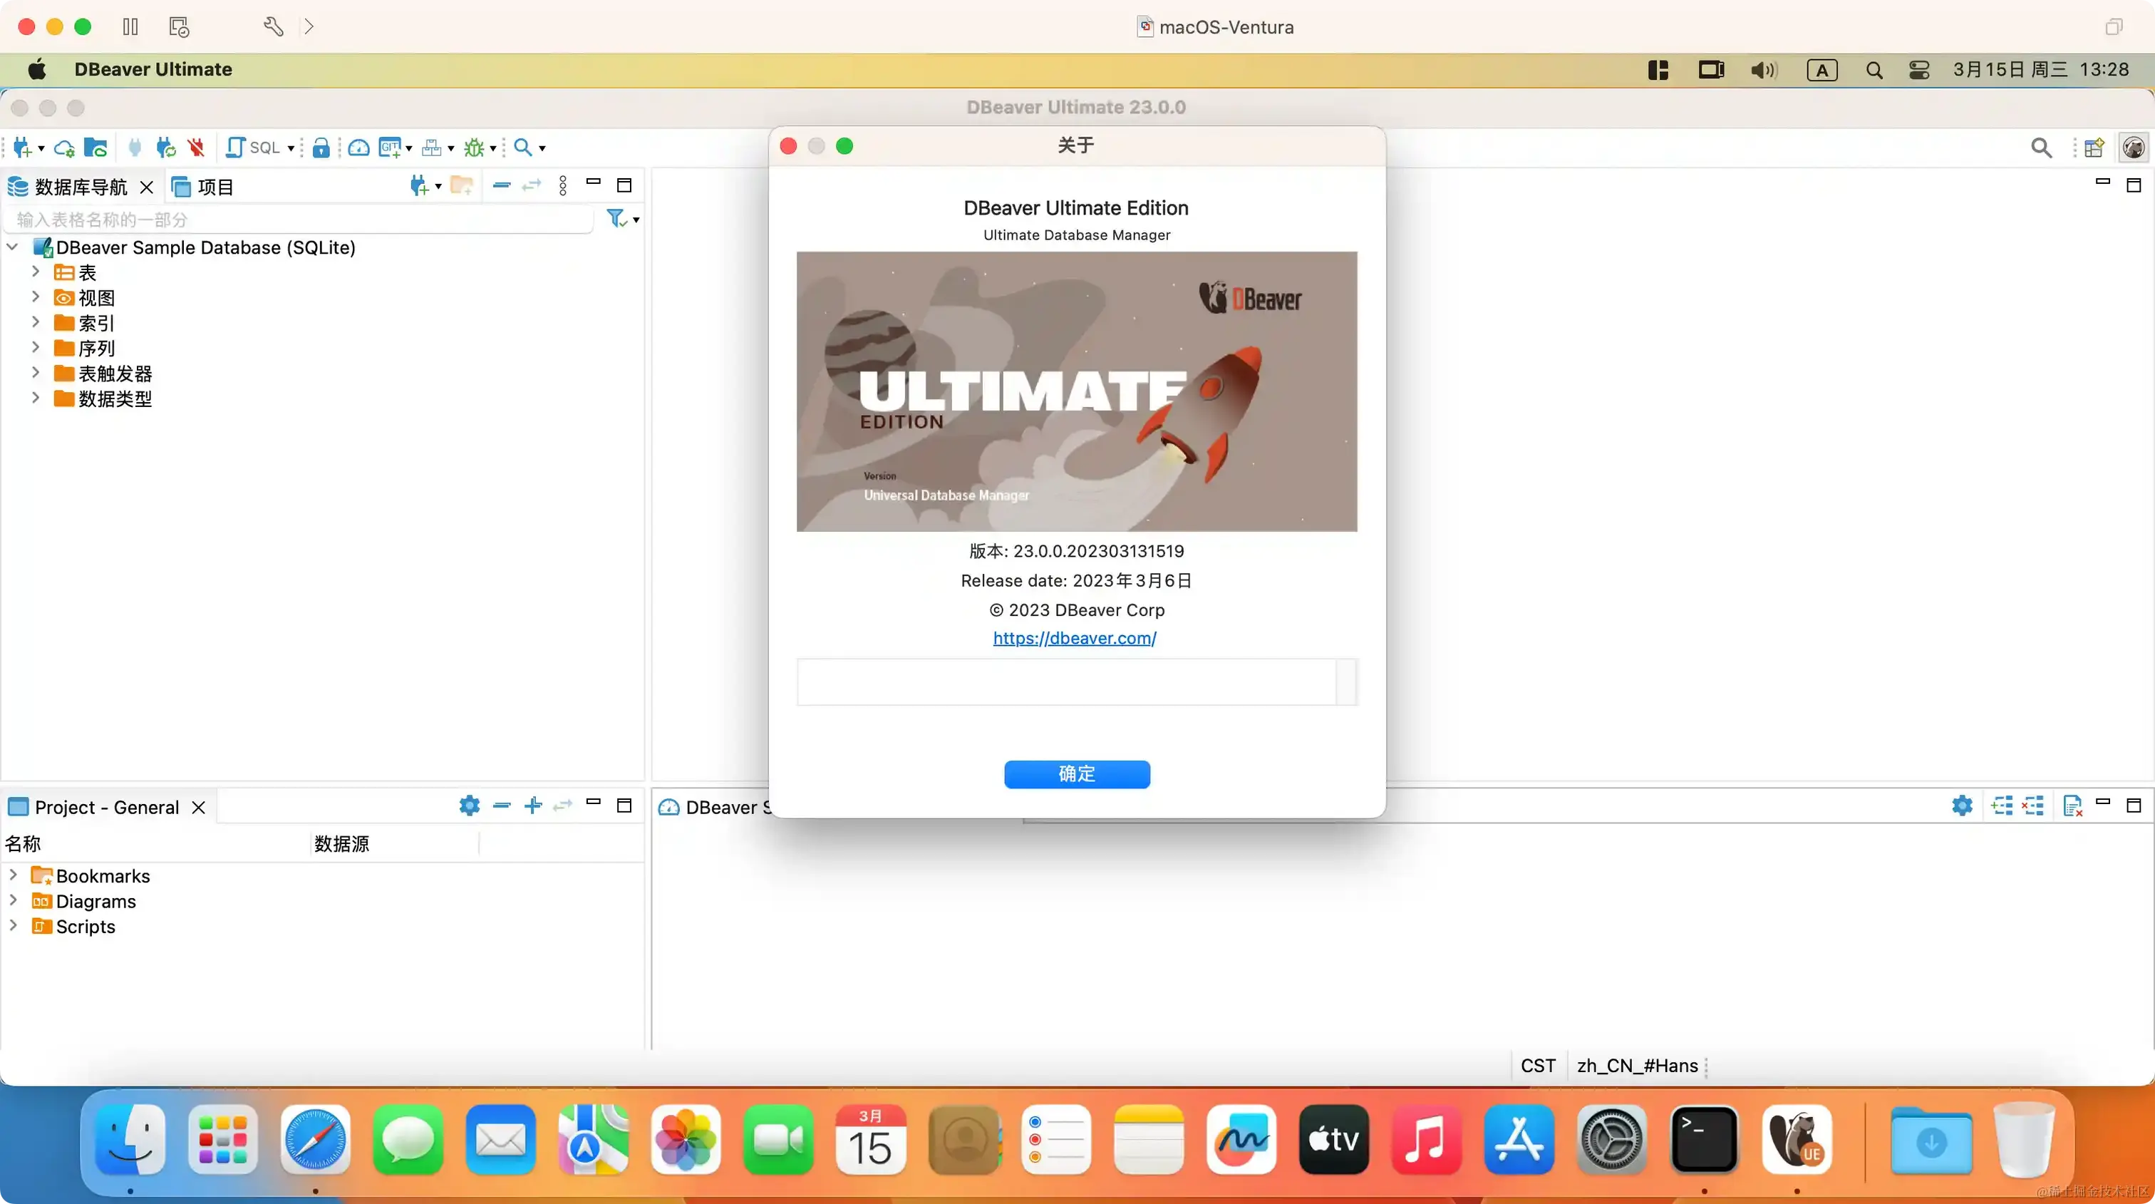Click the lock icon in the toolbar
Image resolution: width=2155 pixels, height=1204 pixels.
click(x=321, y=148)
